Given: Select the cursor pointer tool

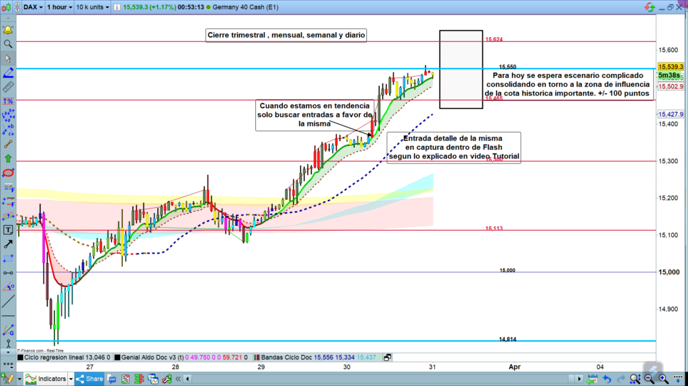Looking at the screenshot, I should tap(8, 59).
